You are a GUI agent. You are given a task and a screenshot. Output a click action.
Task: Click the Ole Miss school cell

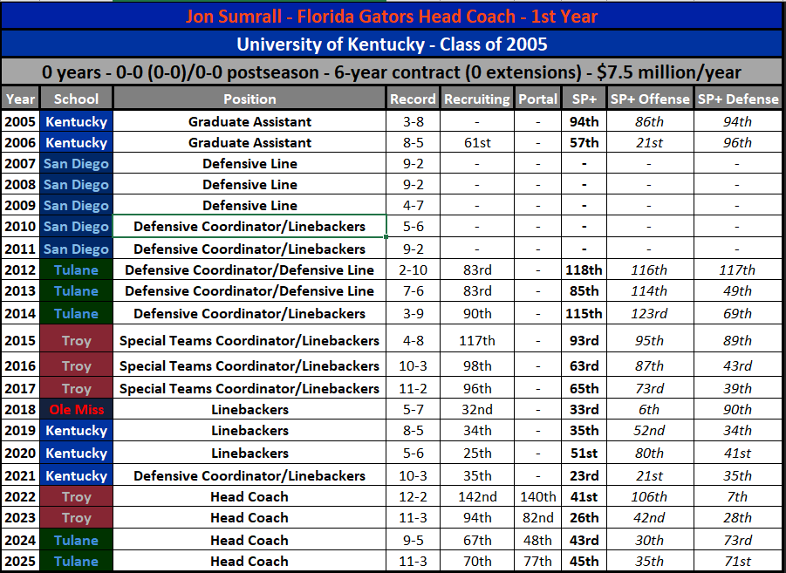pos(76,409)
